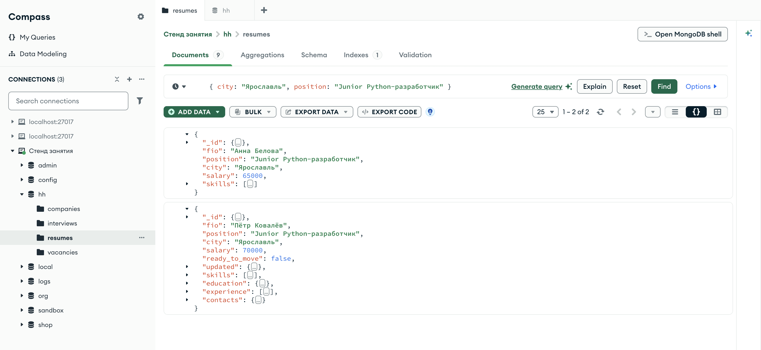
Task: Open Compass settings gear icon
Action: tap(141, 17)
